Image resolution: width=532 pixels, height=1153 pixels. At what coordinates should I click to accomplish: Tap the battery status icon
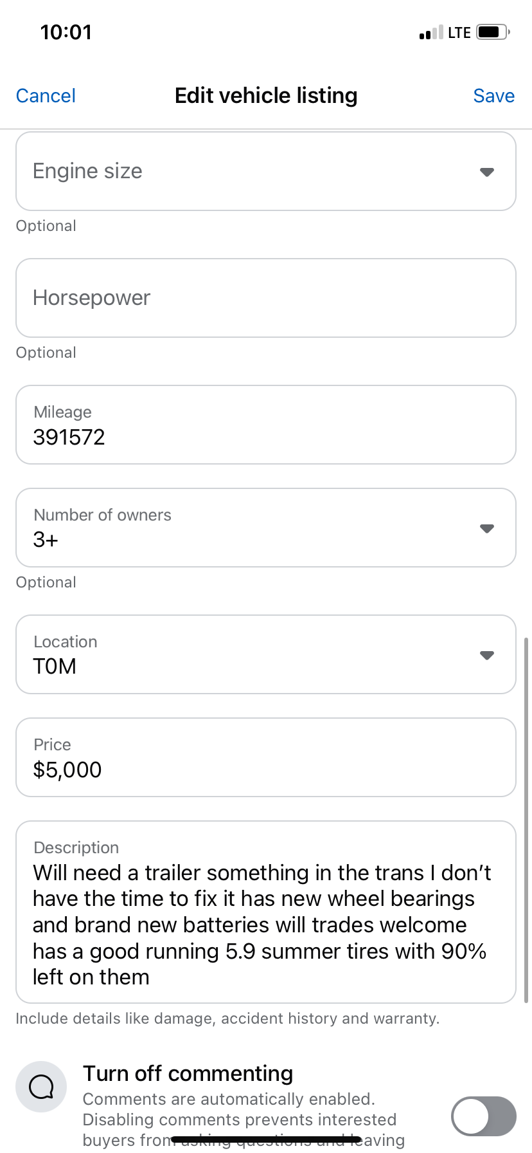point(493,32)
